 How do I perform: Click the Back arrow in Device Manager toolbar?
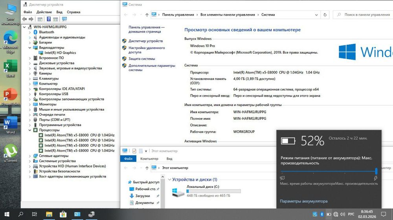click(24, 19)
